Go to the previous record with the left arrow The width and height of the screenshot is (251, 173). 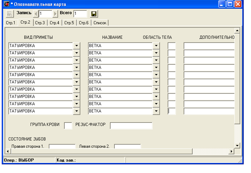[36, 14]
